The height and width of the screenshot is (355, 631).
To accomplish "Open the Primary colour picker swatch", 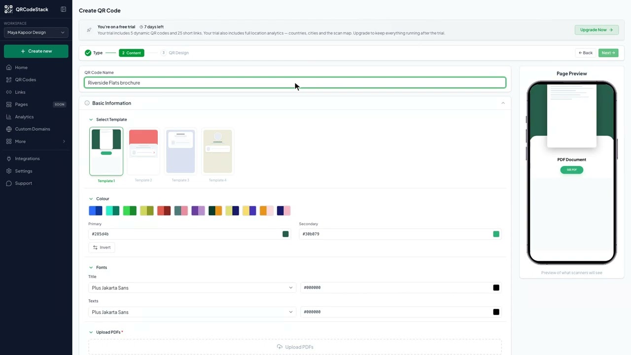I will [285, 234].
